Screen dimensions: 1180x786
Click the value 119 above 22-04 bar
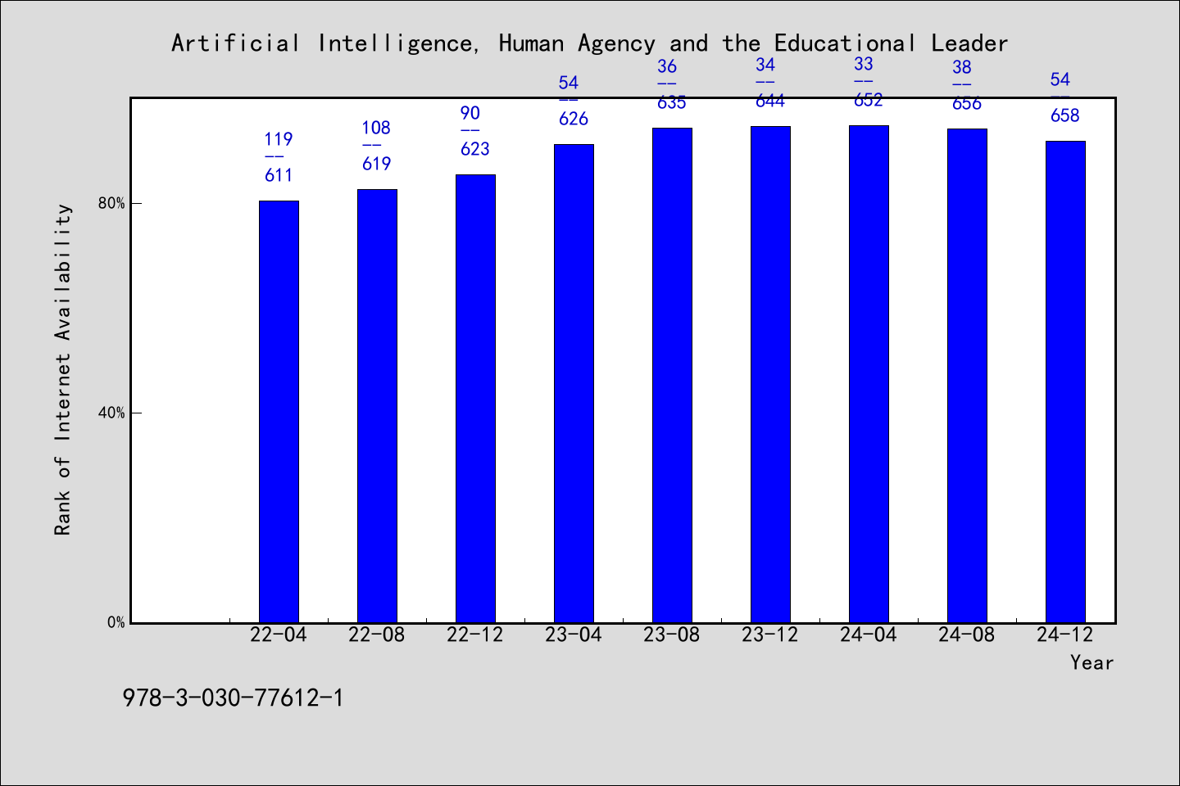coord(279,139)
